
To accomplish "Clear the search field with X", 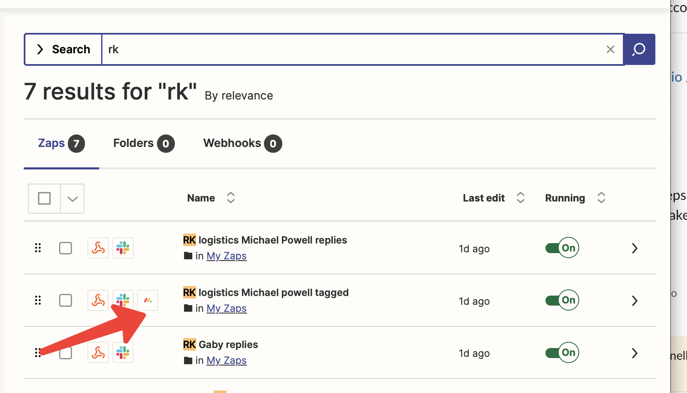I will tap(610, 50).
